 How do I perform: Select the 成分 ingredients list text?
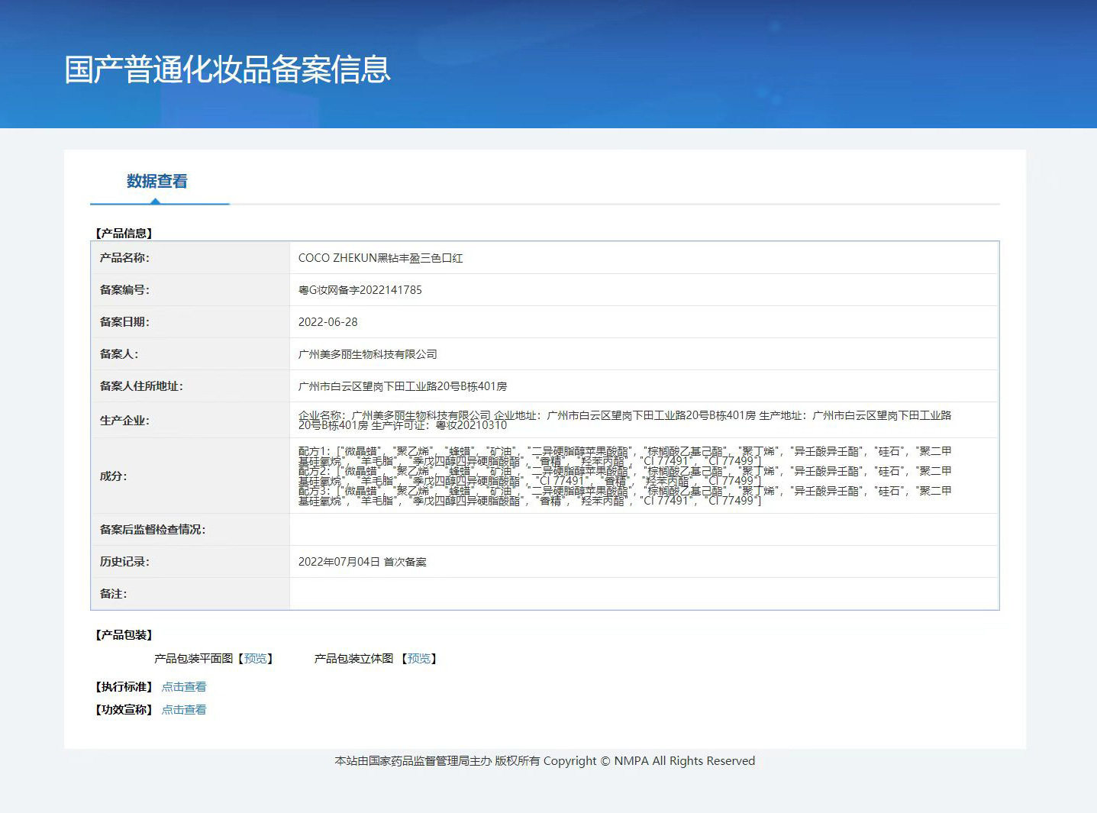[x=624, y=476]
